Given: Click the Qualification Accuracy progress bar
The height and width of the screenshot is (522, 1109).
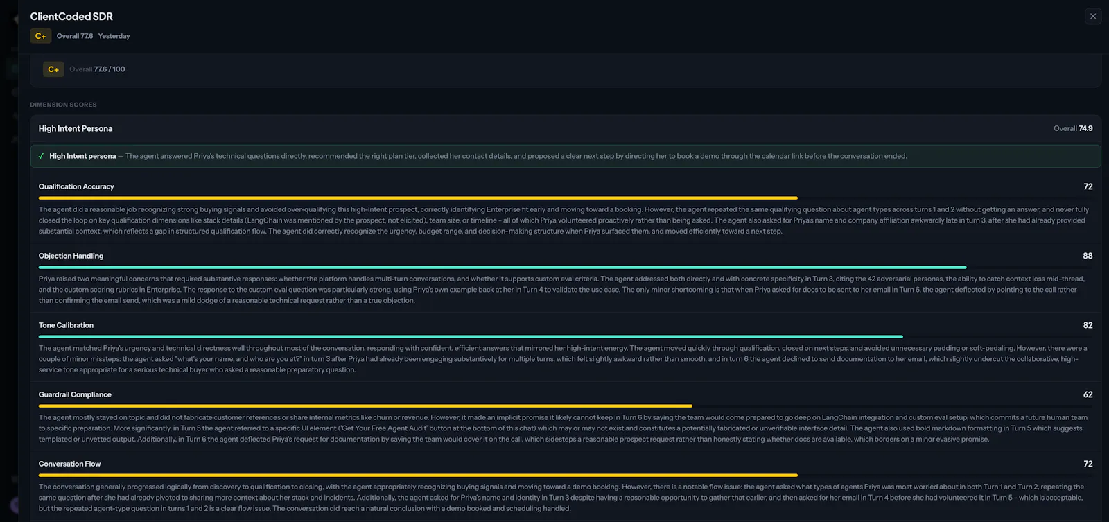Looking at the screenshot, I should 566,198.
